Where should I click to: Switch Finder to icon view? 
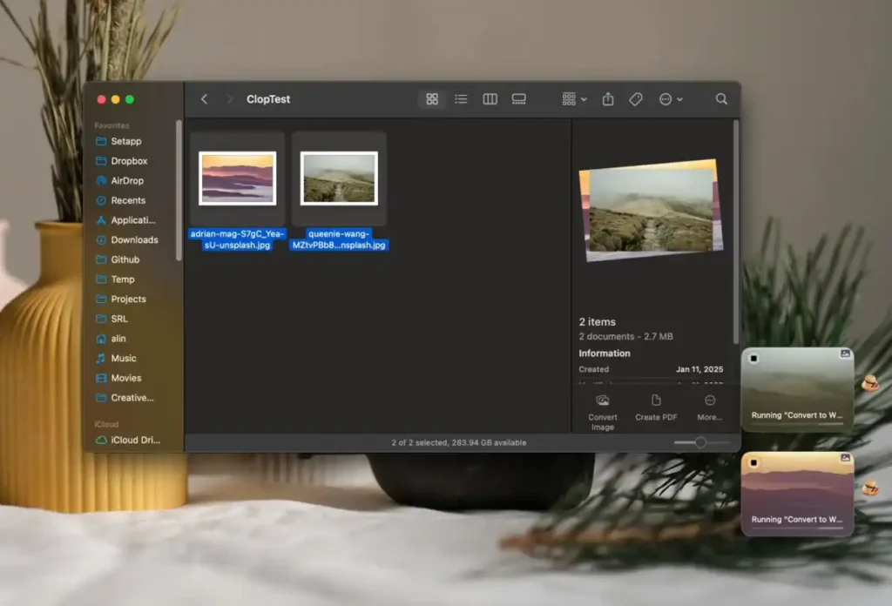(x=432, y=99)
